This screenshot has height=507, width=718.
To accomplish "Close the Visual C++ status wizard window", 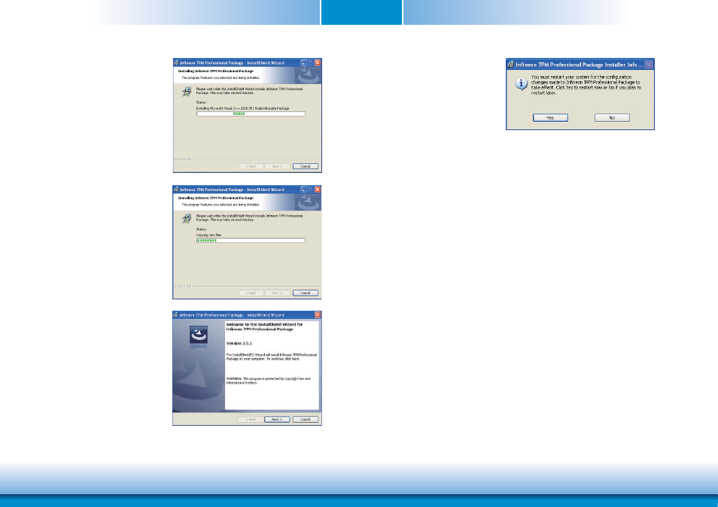I will (318, 62).
